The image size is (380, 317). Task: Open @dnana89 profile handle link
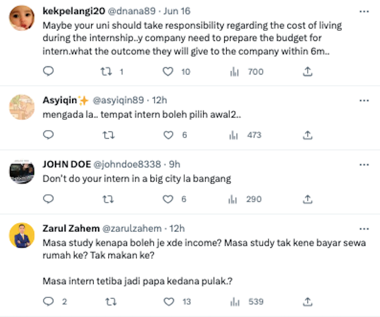(x=132, y=11)
